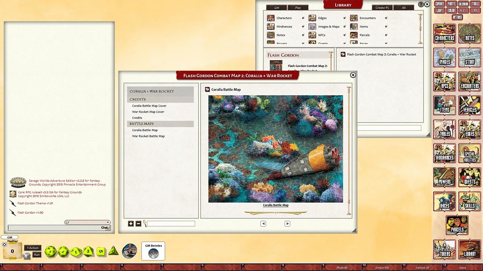Open the Tokens panel icon
Screen dimensions: 483x271
coord(444,250)
